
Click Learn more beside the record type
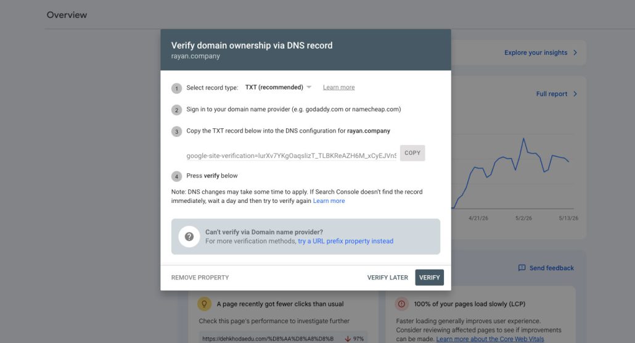338,87
